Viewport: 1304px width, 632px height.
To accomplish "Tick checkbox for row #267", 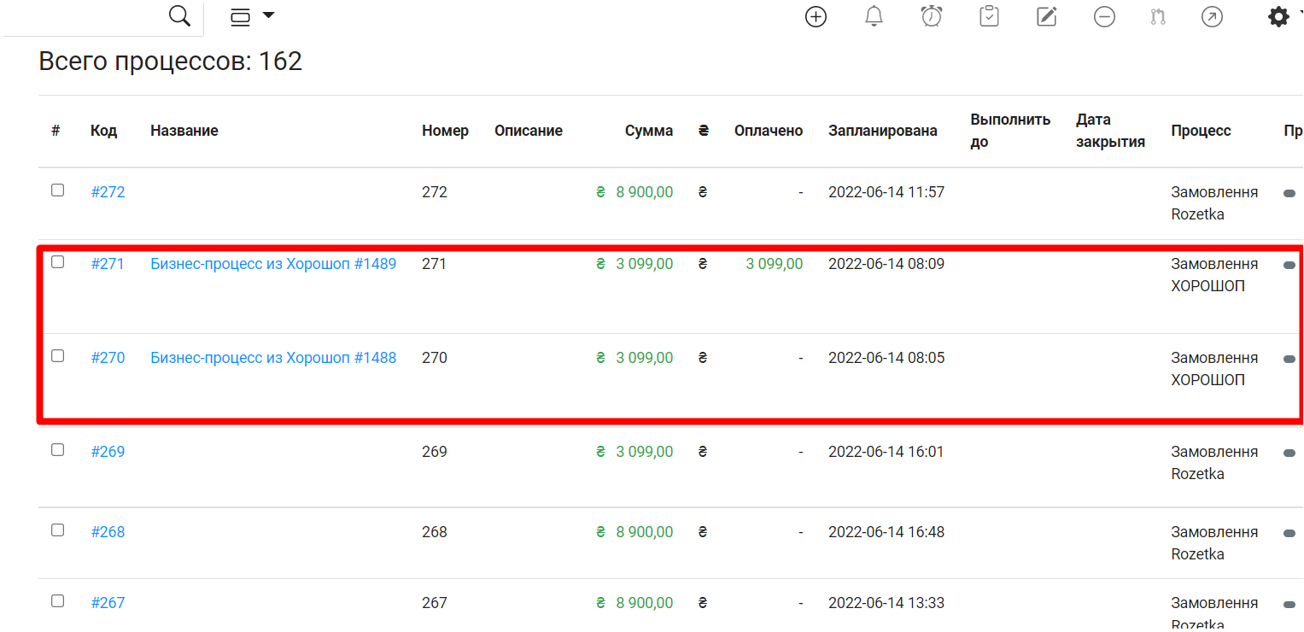I will tap(57, 601).
